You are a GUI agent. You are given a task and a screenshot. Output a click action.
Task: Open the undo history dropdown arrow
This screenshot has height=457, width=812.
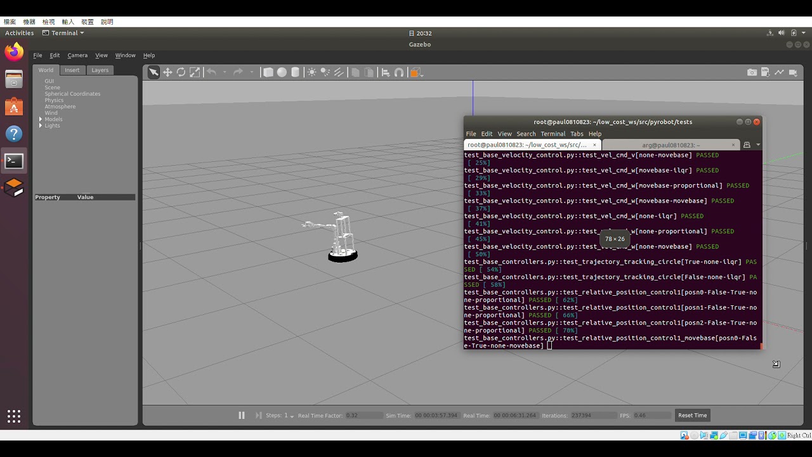point(224,72)
